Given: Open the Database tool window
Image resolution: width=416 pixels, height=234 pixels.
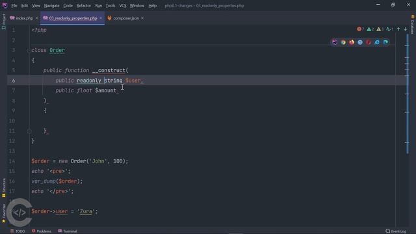Looking at the screenshot, I should click(412, 25).
